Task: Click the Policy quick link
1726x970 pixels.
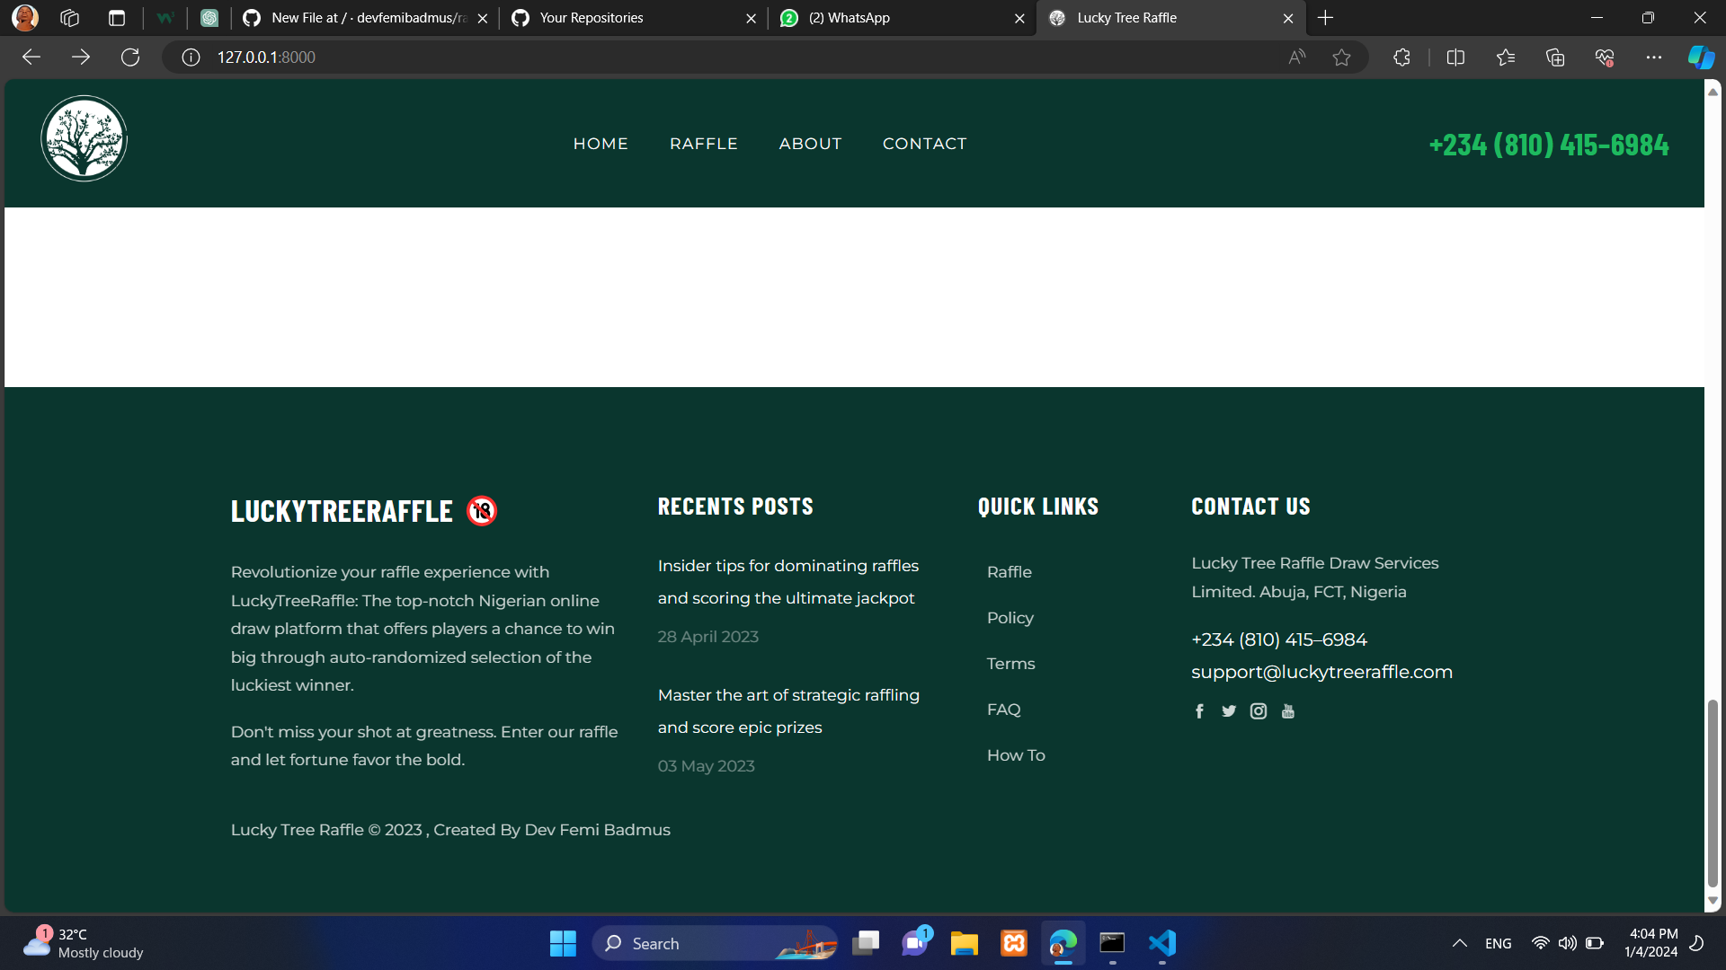Action: pos(1010,617)
